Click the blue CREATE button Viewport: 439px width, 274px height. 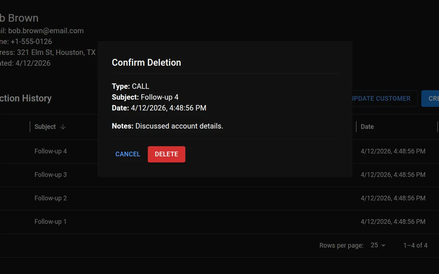click(x=432, y=98)
